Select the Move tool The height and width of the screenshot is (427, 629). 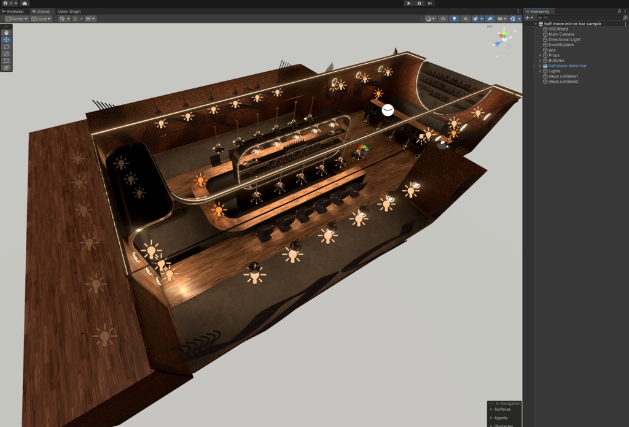(6, 40)
